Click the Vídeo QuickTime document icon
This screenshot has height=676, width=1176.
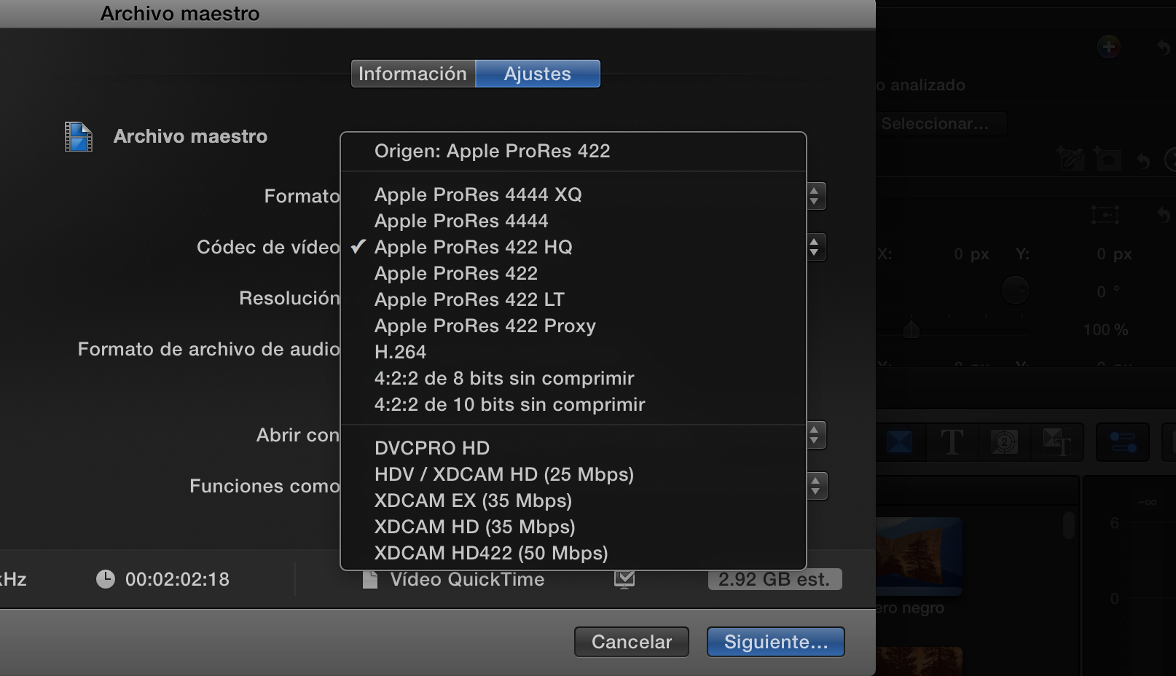[370, 579]
